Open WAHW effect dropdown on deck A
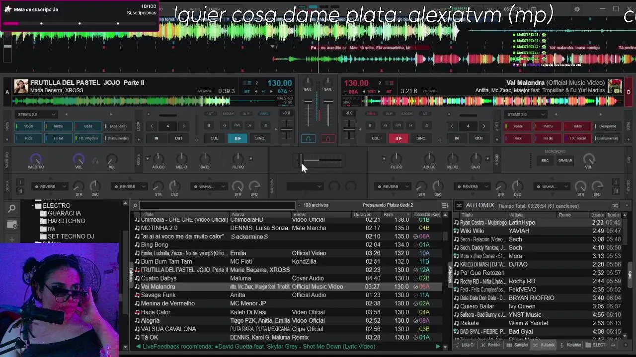Viewport: 636px width, 357px height. (x=209, y=187)
